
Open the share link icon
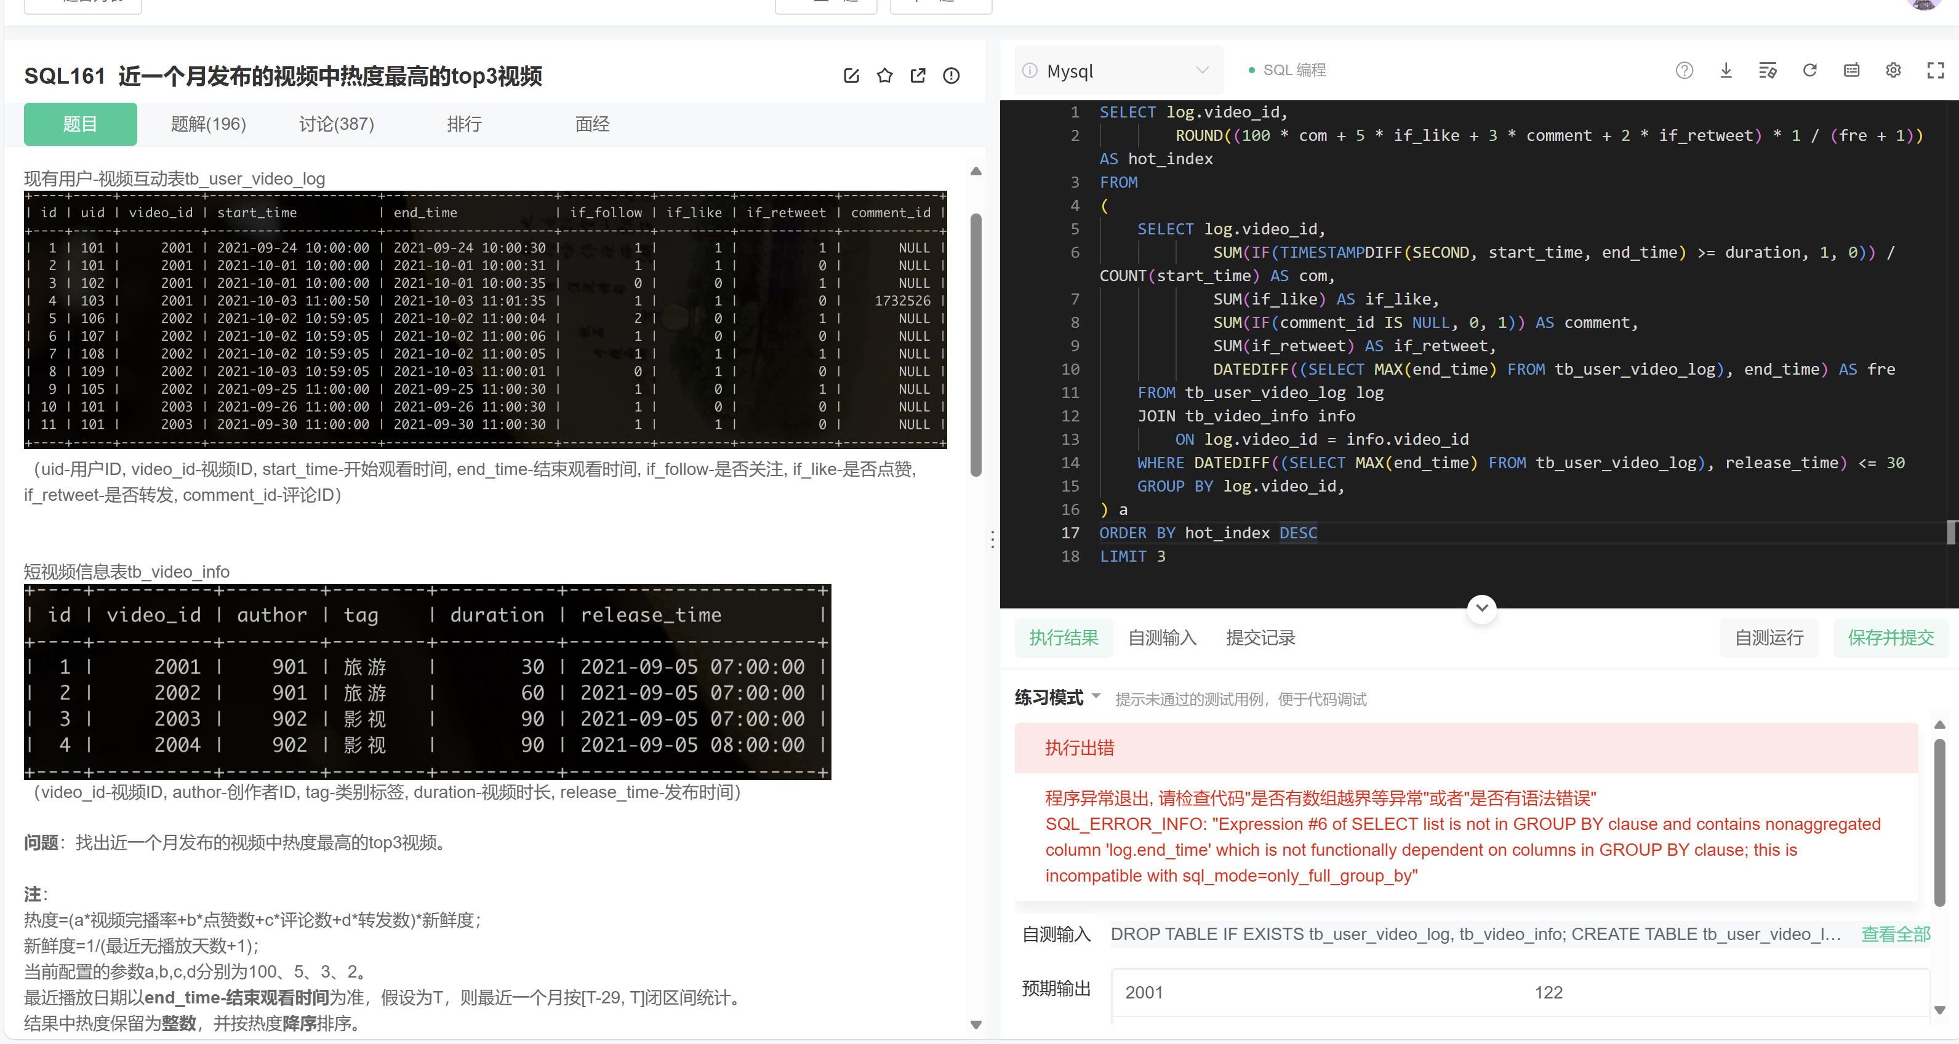pyautogui.click(x=918, y=76)
